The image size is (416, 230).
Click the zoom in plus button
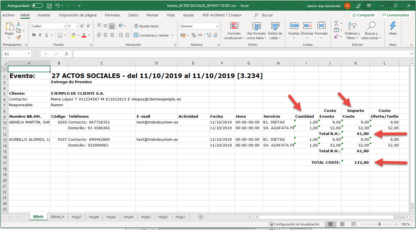tap(397, 224)
